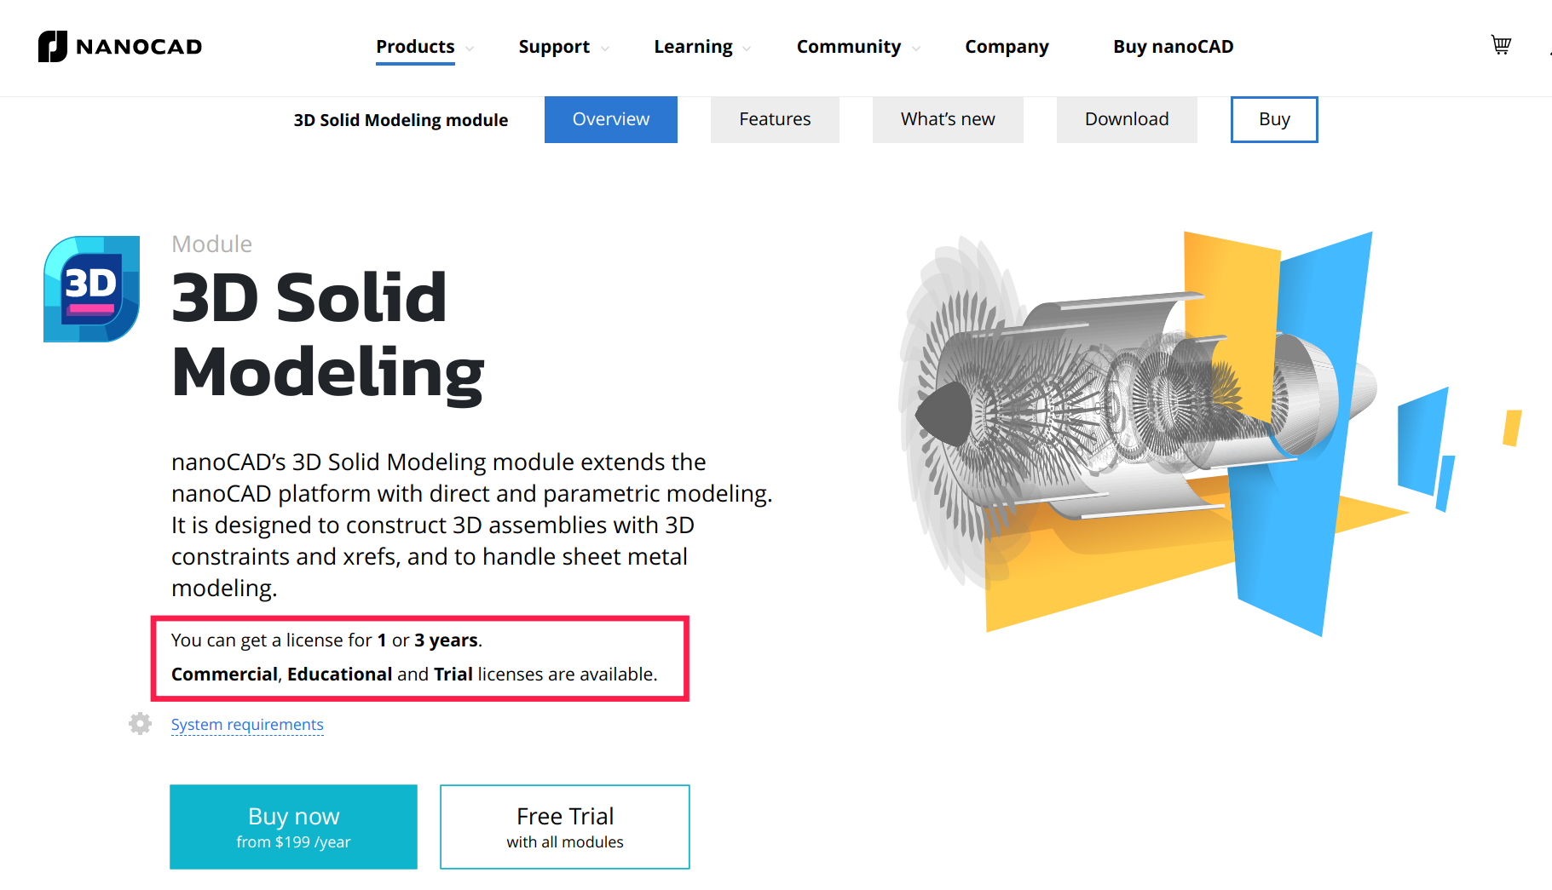This screenshot has width=1552, height=890.
Task: Switch to the Features tab
Action: pyautogui.click(x=775, y=119)
